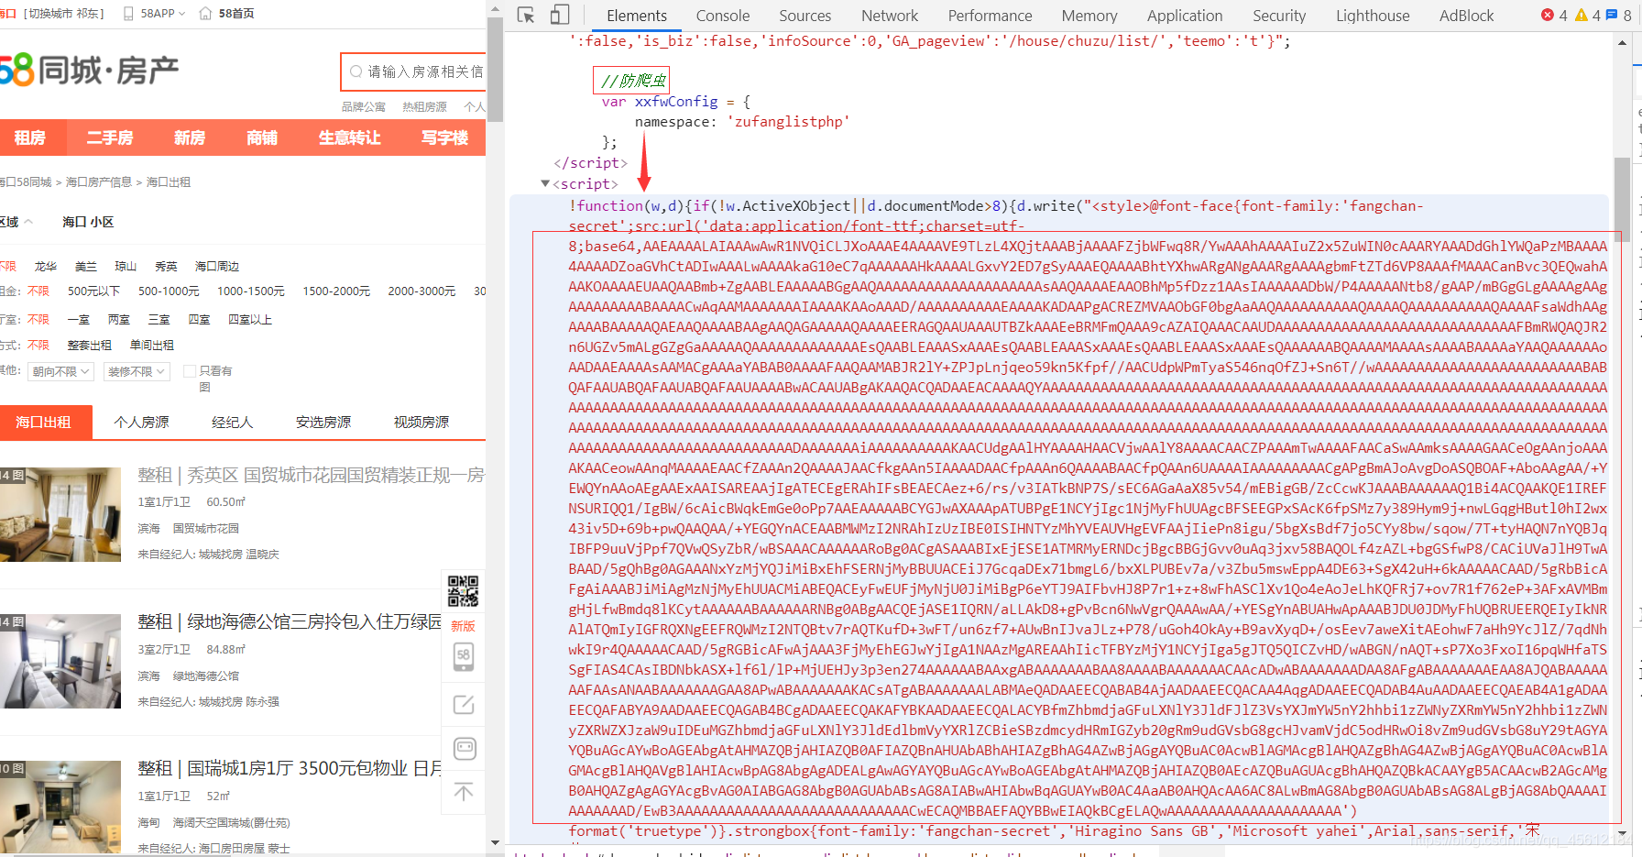Screen dimensions: 1642x857
Task: Collapse the 区域 chevron
Action: point(28,222)
